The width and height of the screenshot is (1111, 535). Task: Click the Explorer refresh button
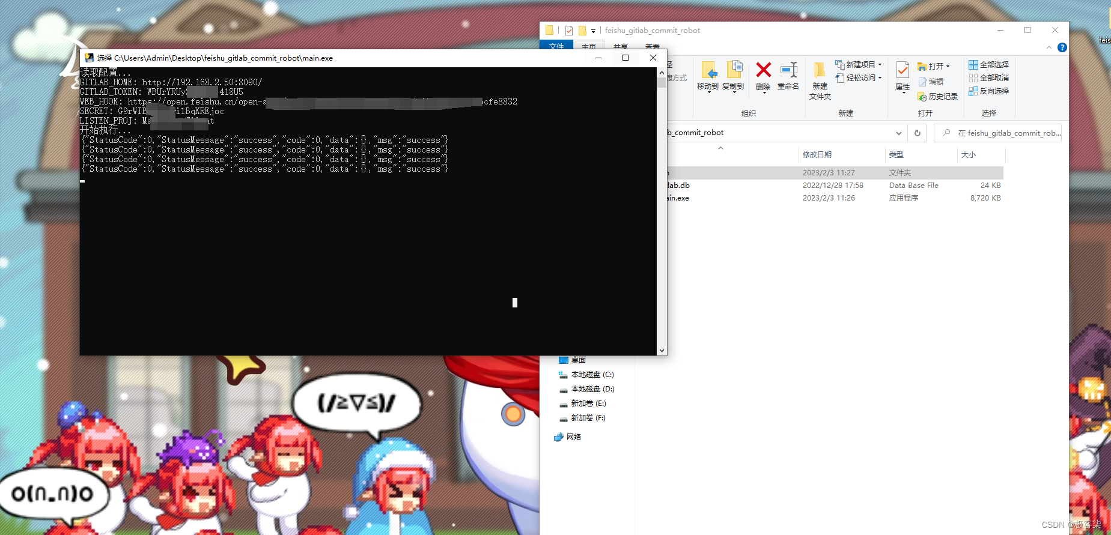(x=918, y=133)
